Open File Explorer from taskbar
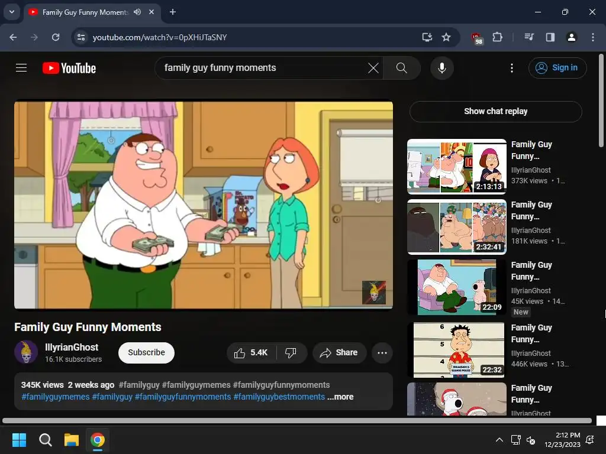 pos(72,440)
